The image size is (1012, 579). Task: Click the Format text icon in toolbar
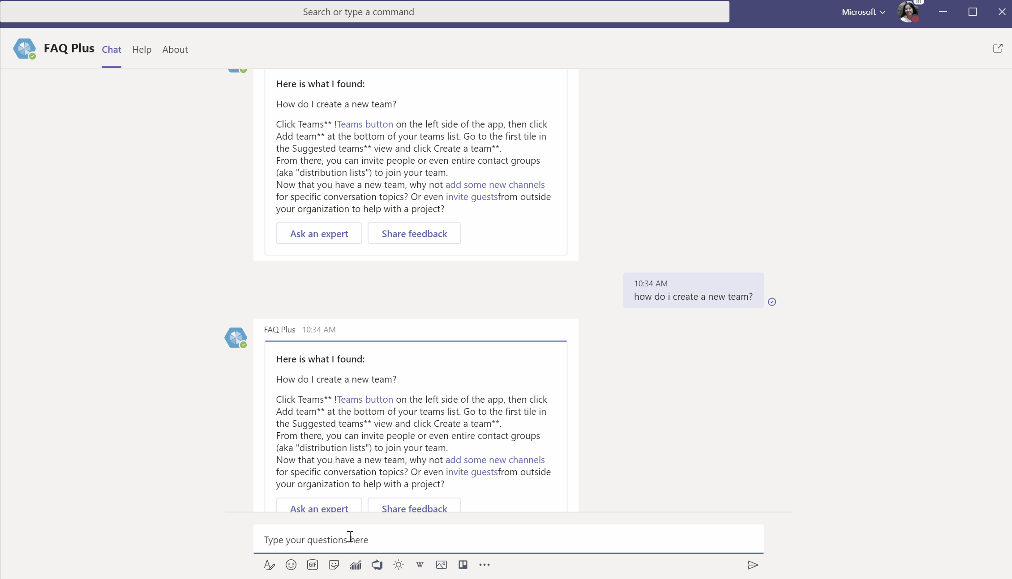pyautogui.click(x=269, y=564)
